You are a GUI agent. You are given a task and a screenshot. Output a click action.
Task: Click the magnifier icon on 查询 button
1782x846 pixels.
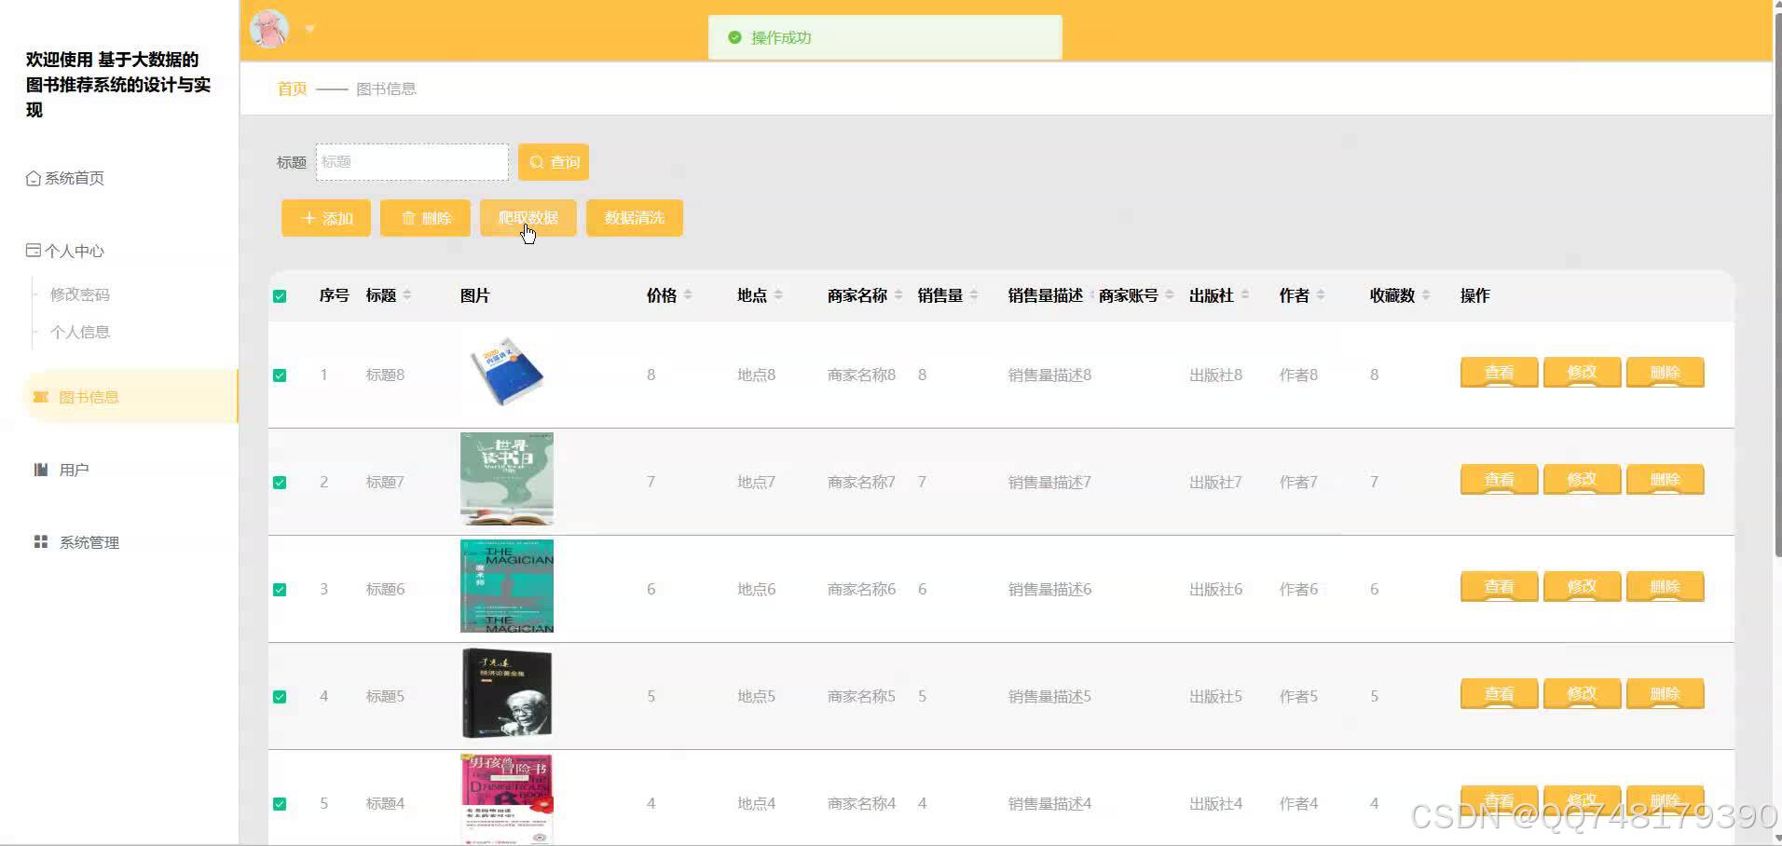click(x=536, y=161)
